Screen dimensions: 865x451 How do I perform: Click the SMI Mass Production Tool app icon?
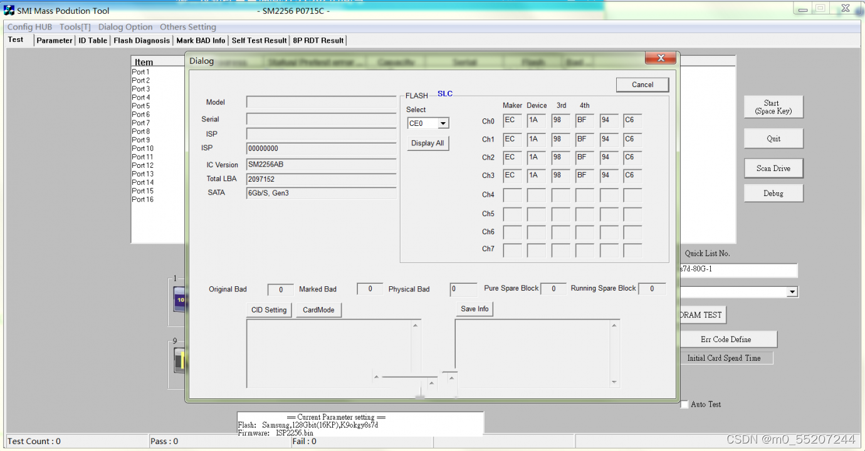[x=9, y=10]
